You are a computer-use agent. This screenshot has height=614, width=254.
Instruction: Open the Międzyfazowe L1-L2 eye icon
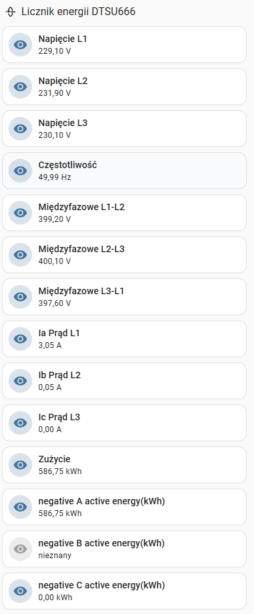click(20, 213)
